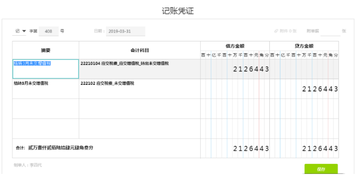Click the total debit amount 2126443

(x=251, y=148)
